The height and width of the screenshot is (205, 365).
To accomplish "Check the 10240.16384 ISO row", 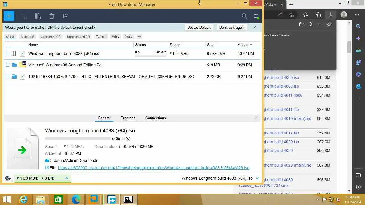I will click(x=8, y=77).
